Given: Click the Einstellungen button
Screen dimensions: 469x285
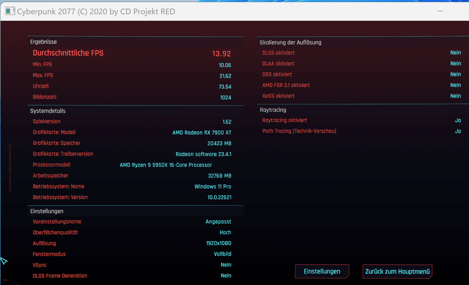Looking at the screenshot, I should click(x=322, y=271).
